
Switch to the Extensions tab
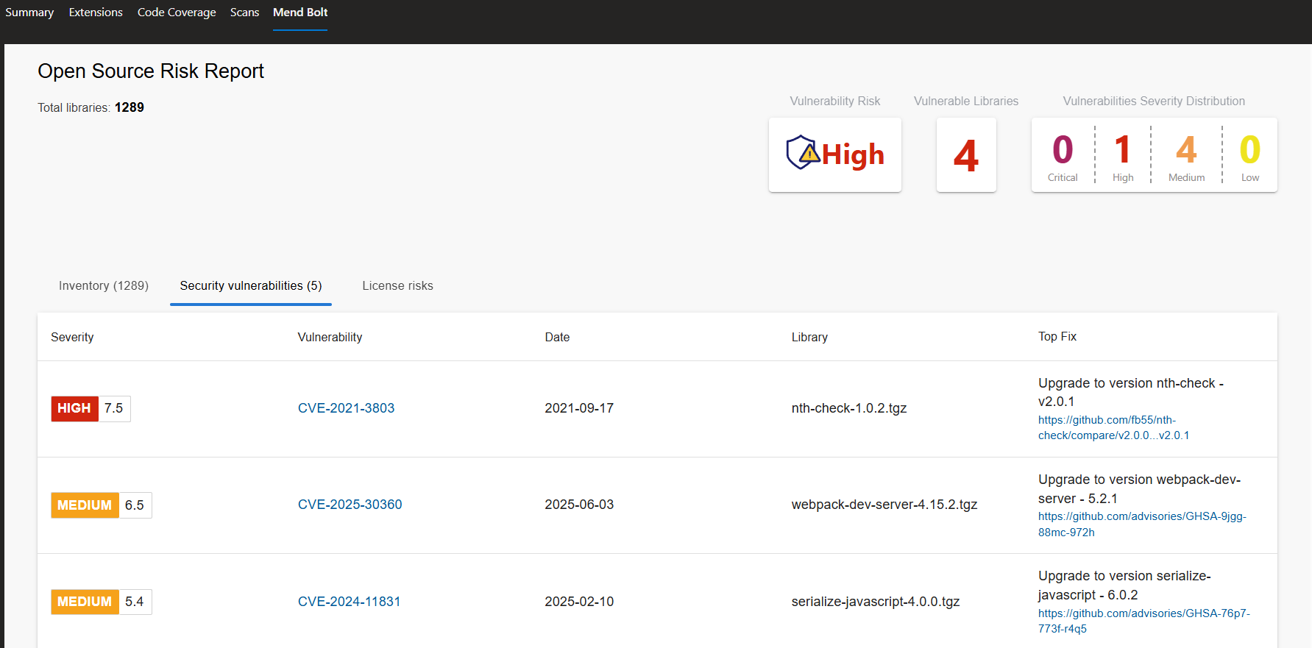pos(96,13)
